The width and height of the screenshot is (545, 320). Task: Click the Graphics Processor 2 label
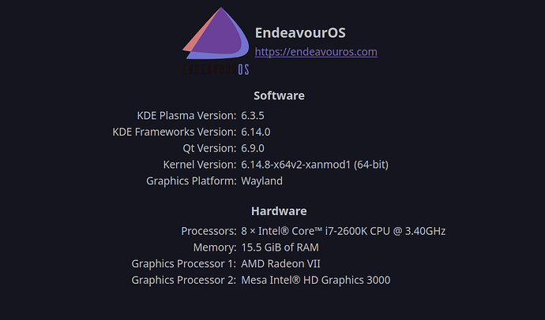click(183, 280)
